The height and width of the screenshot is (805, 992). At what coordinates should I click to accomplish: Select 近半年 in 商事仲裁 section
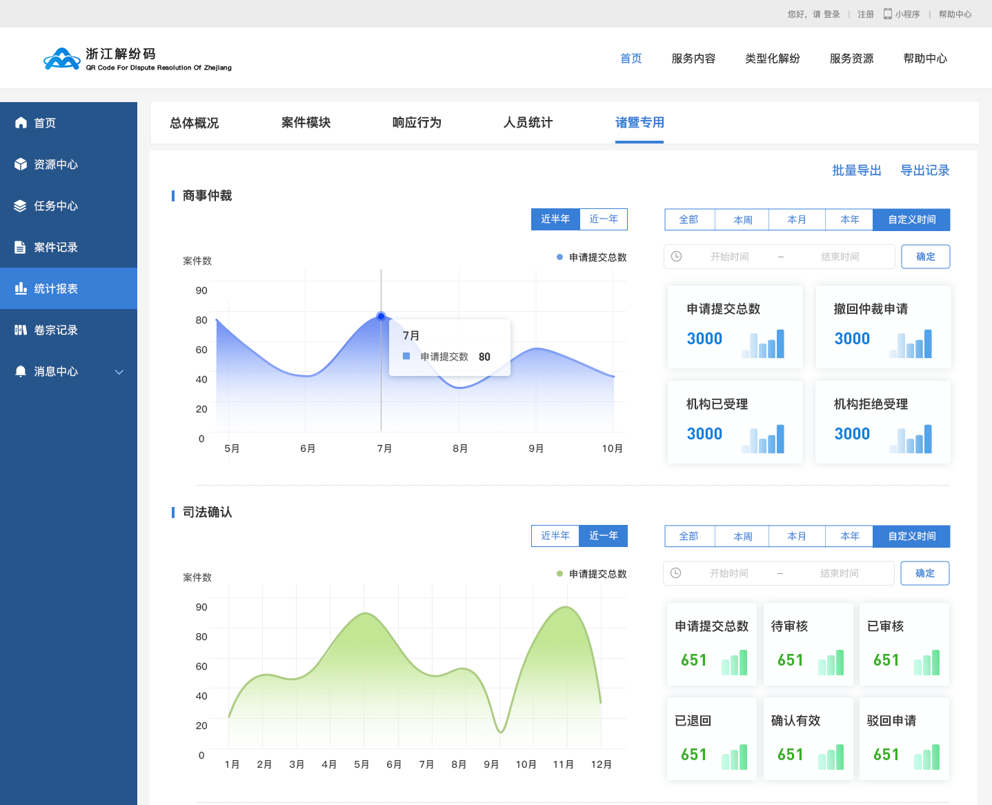coord(555,219)
